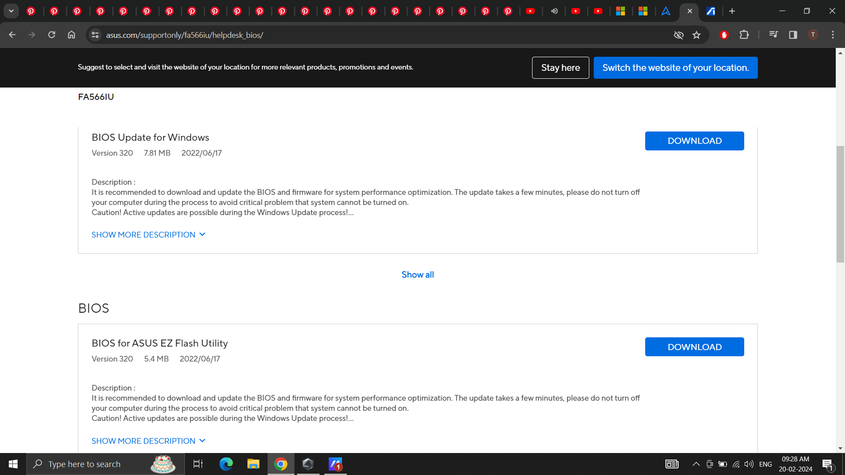Expand description for ASUS EZ Flash Utility

pyautogui.click(x=148, y=441)
